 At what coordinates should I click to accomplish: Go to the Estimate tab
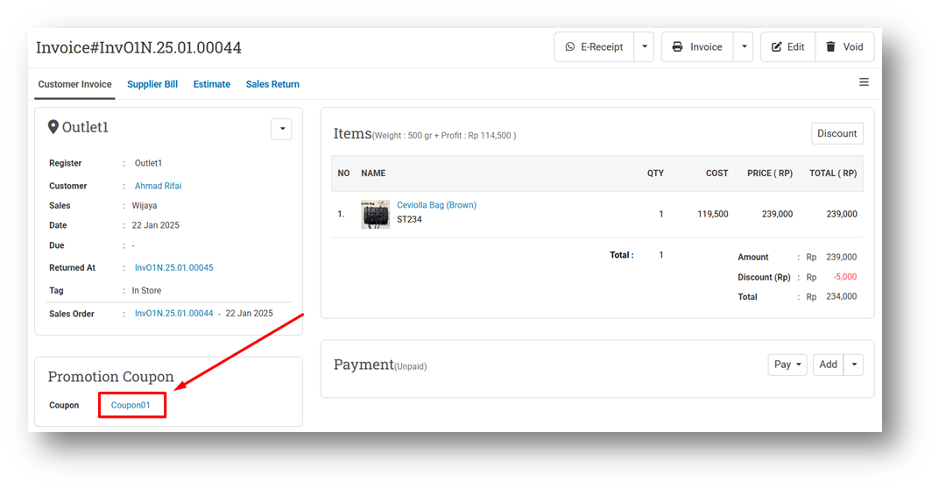click(211, 84)
